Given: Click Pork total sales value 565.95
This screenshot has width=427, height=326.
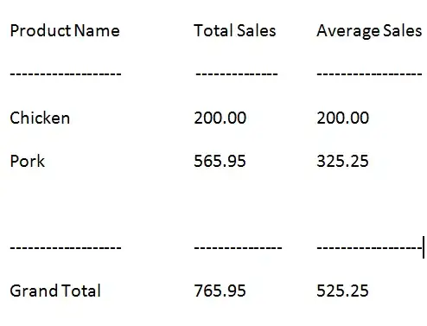Looking at the screenshot, I should (x=220, y=161).
